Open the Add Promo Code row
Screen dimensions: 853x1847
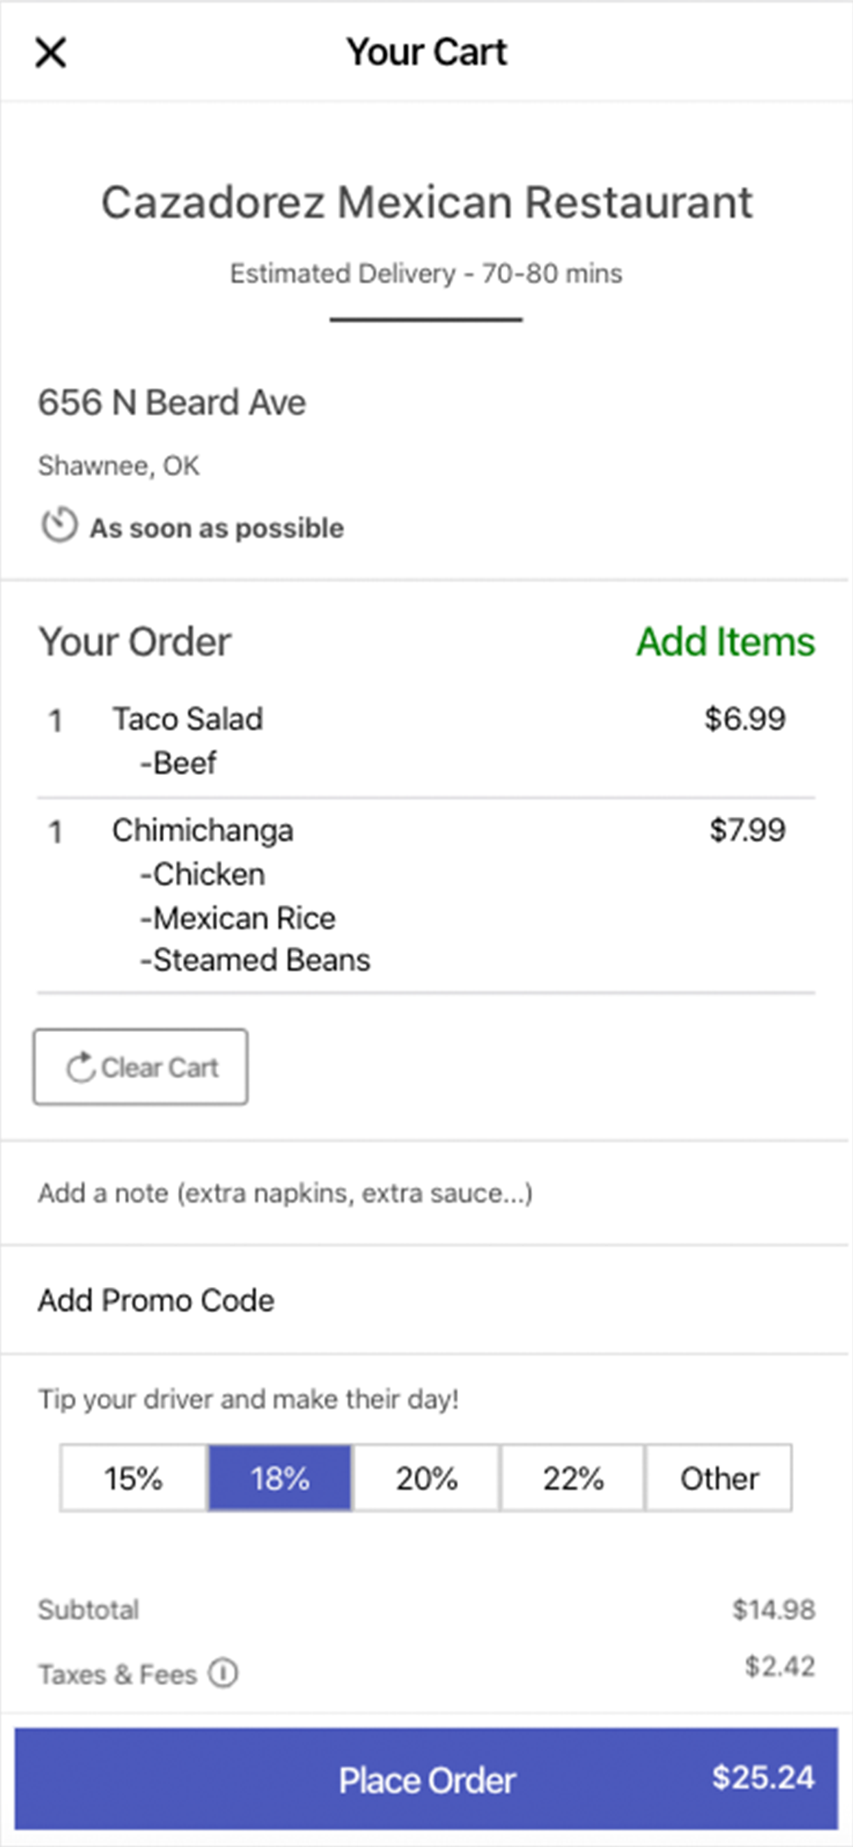(x=157, y=1300)
